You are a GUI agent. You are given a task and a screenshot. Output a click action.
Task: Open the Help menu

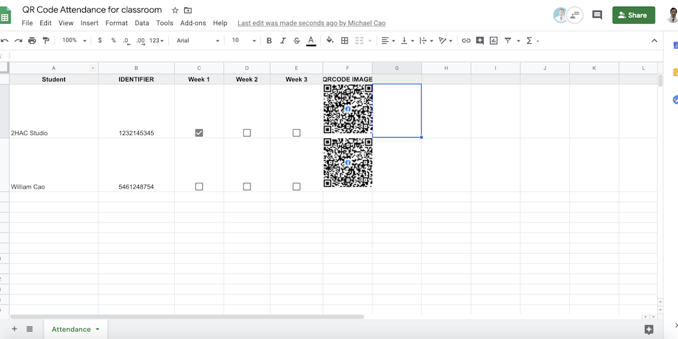pyautogui.click(x=220, y=23)
